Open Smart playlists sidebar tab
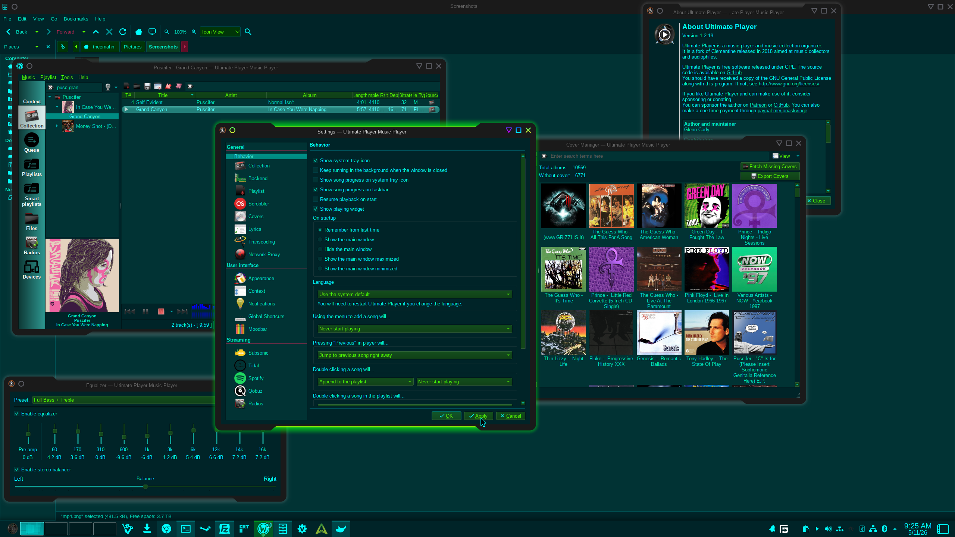 point(32,194)
